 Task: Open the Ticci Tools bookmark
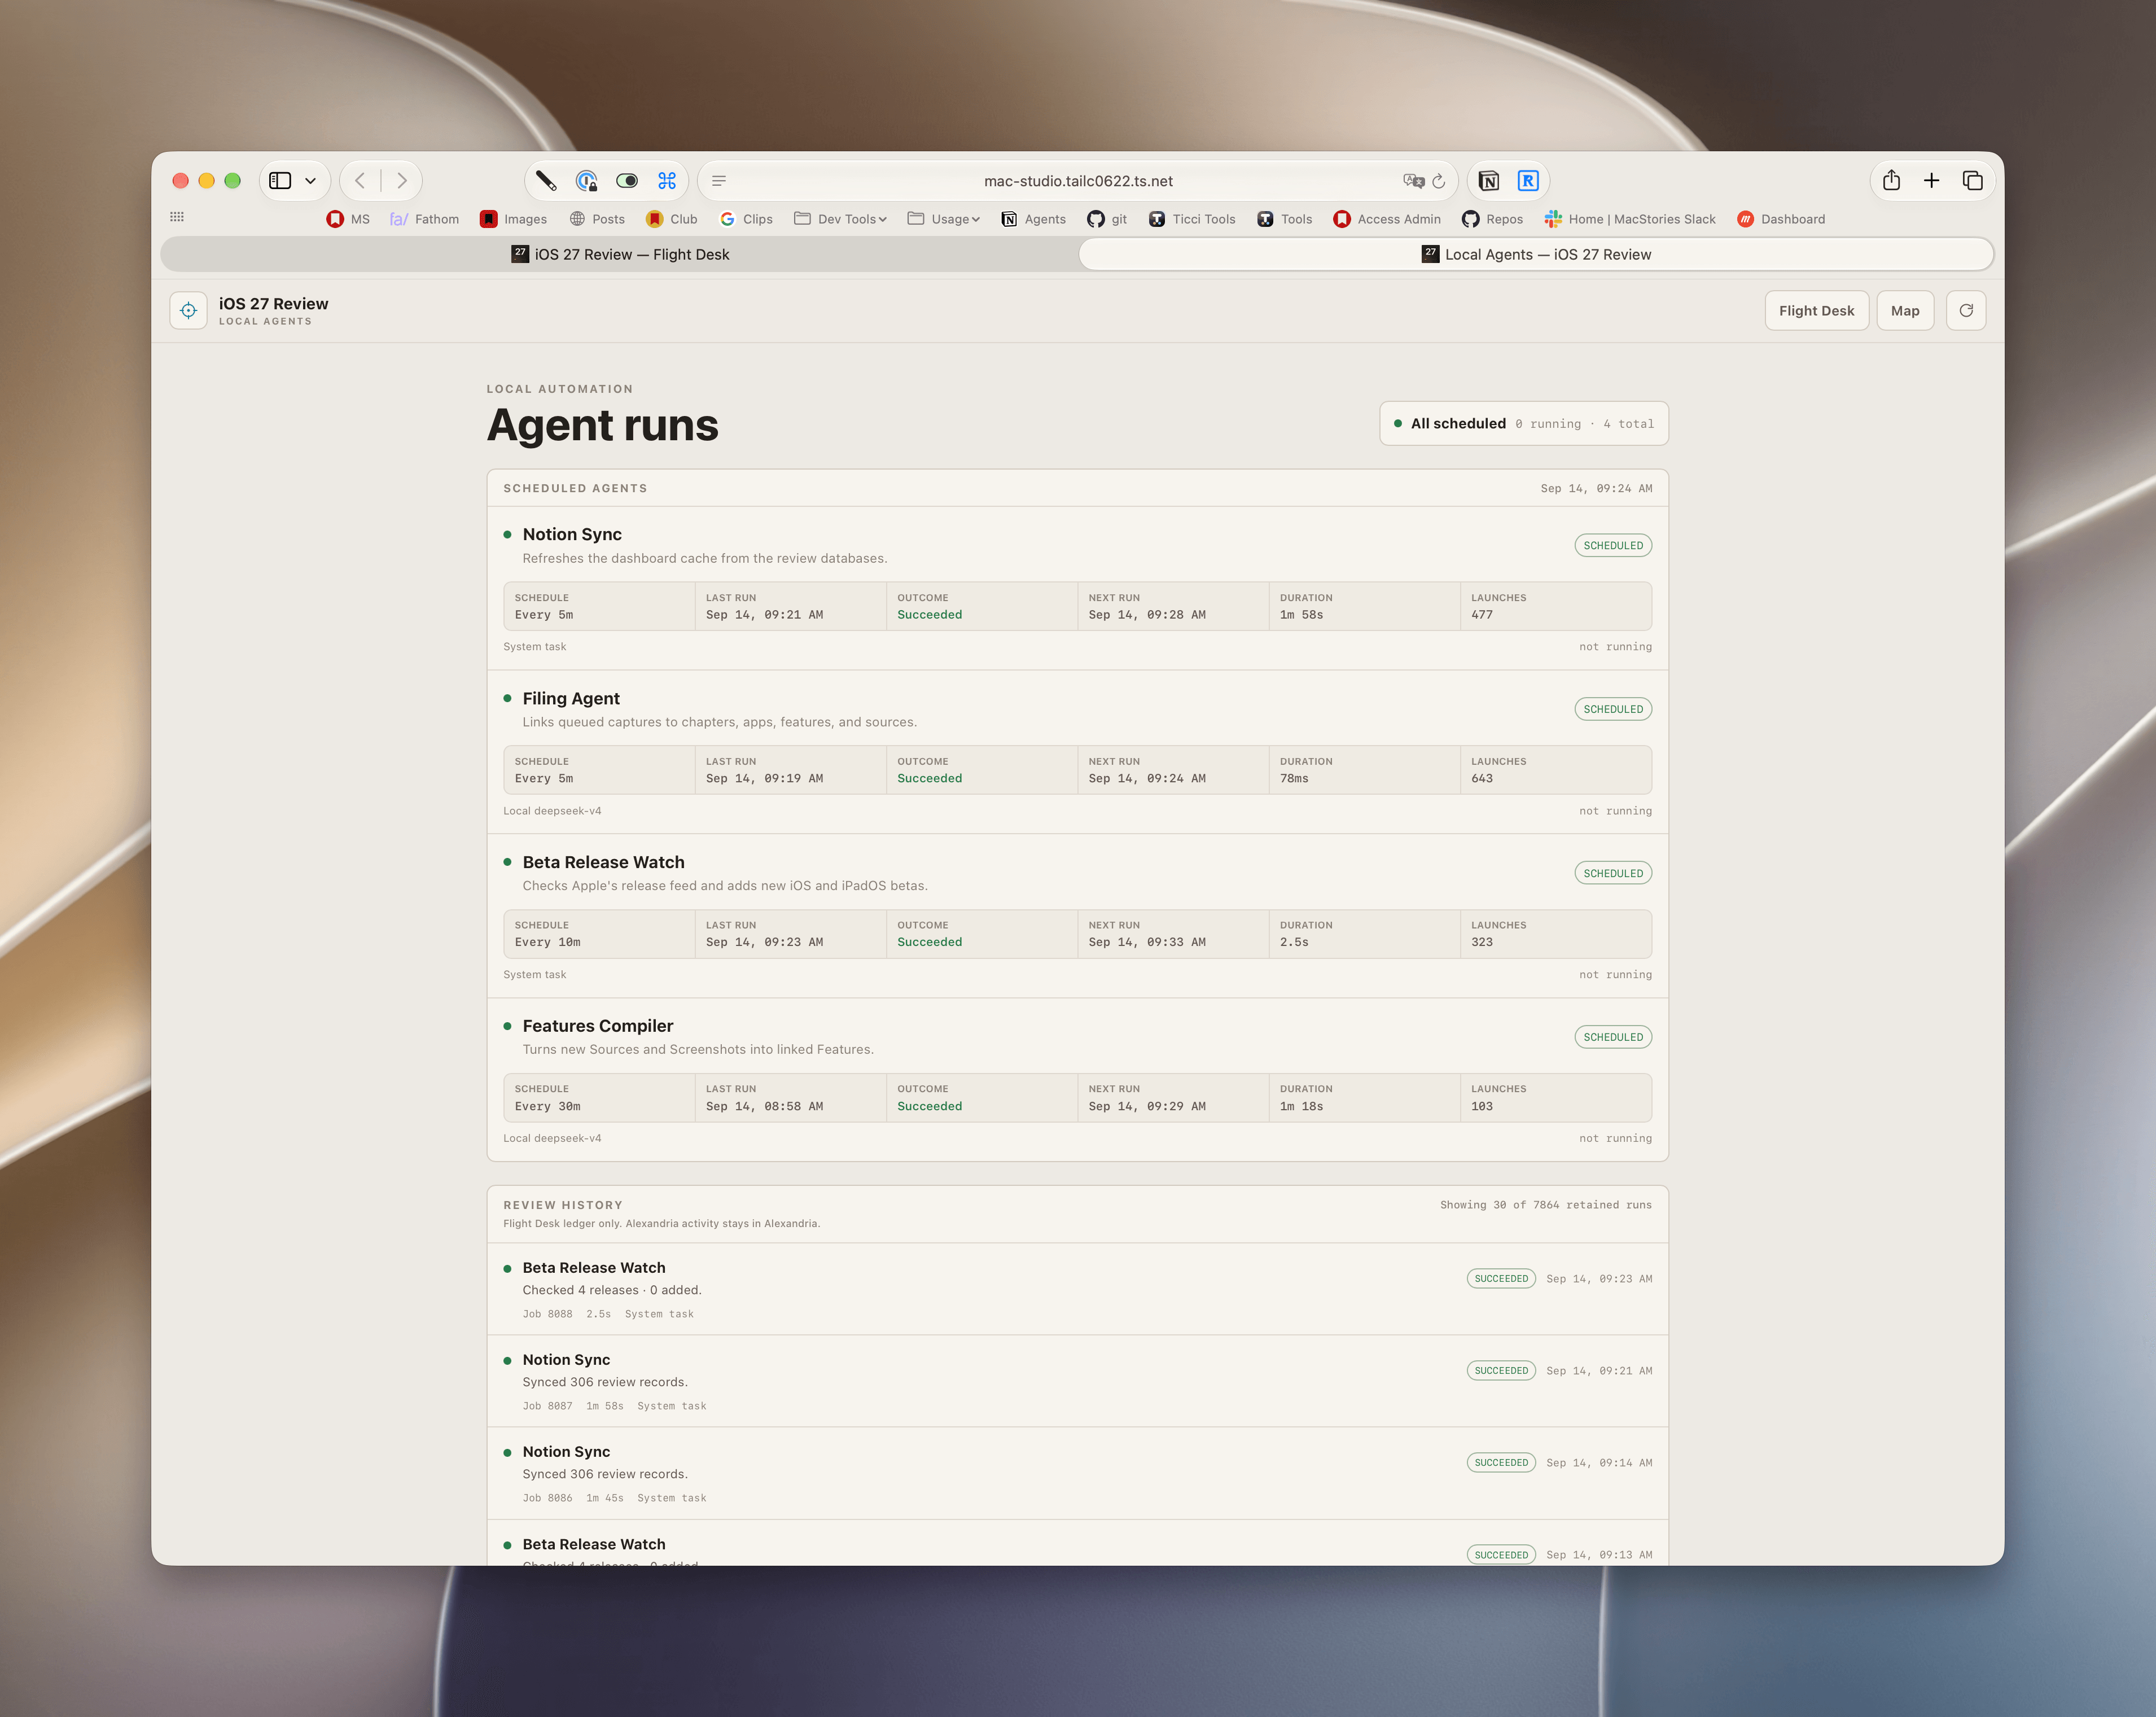(1192, 219)
